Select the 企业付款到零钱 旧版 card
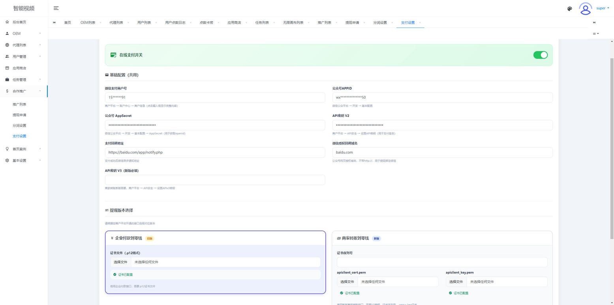Viewport: 614px width, 305px height. (x=215, y=262)
